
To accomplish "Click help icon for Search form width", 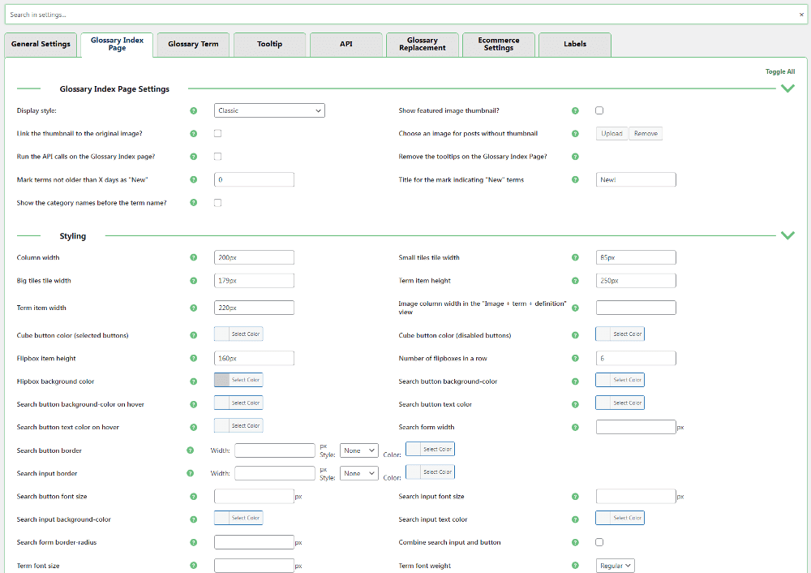I will (575, 427).
